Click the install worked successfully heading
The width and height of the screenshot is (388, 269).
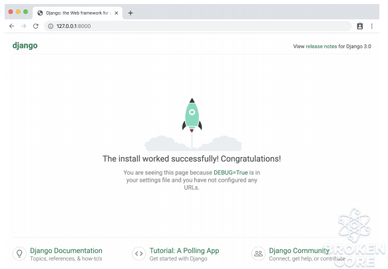(192, 158)
